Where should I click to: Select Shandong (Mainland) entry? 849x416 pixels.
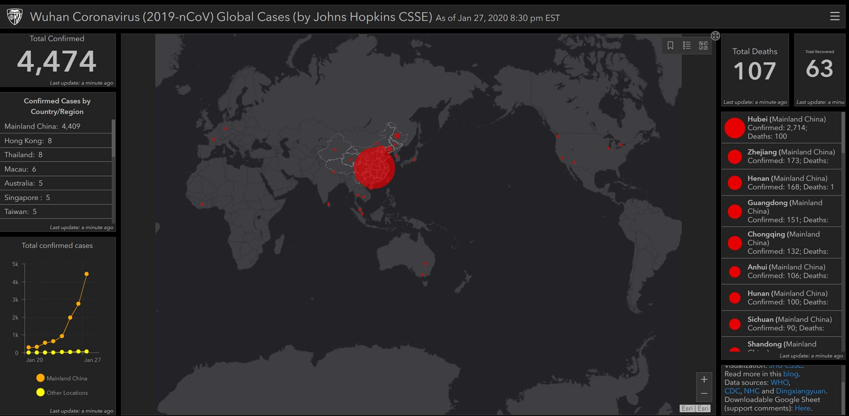click(x=781, y=344)
